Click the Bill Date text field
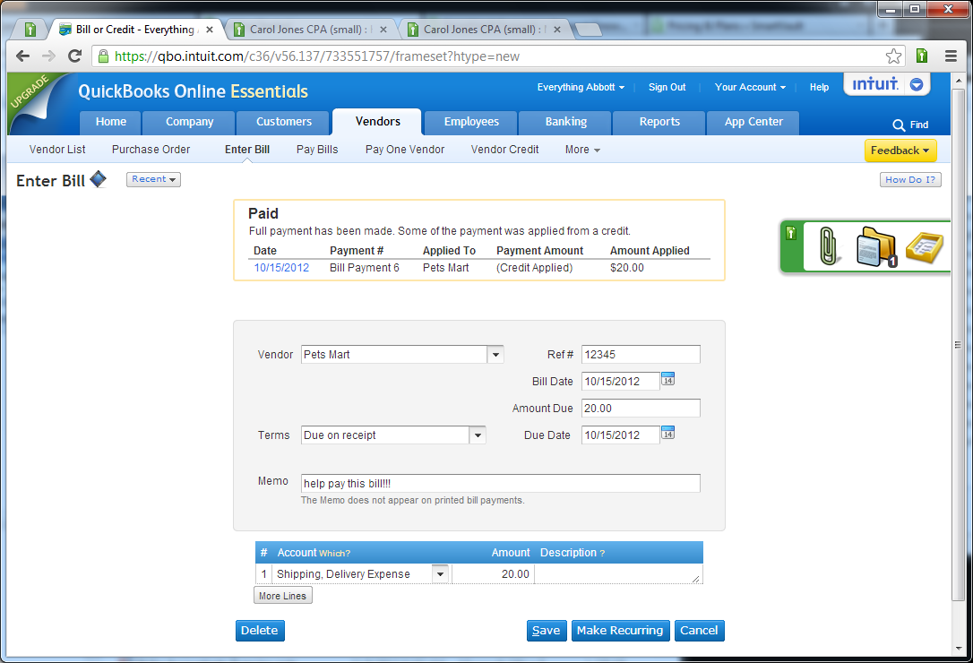 pyautogui.click(x=620, y=381)
